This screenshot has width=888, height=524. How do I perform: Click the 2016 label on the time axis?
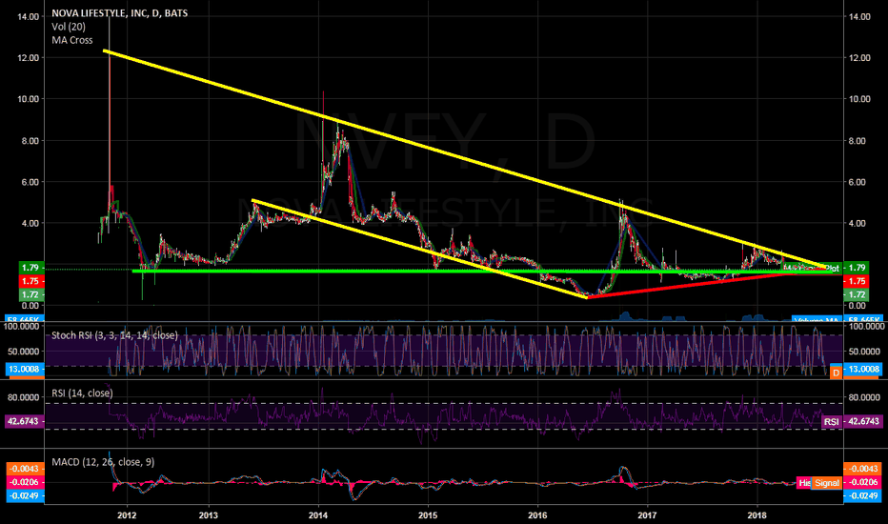[x=537, y=514]
